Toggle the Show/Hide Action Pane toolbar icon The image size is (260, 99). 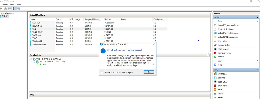point(18,9)
